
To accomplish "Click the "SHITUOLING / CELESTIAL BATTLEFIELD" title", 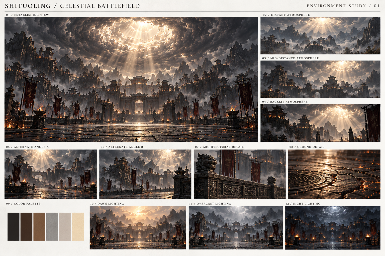I will [72, 6].
